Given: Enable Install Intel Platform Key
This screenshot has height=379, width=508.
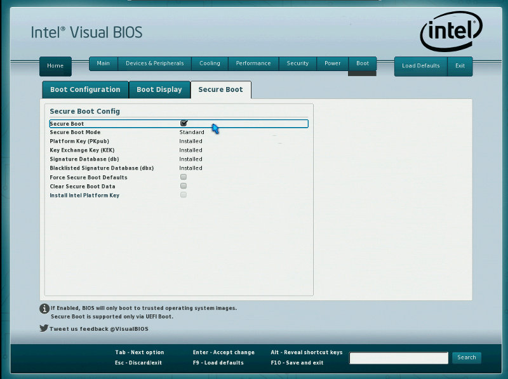Looking at the screenshot, I should (183, 195).
